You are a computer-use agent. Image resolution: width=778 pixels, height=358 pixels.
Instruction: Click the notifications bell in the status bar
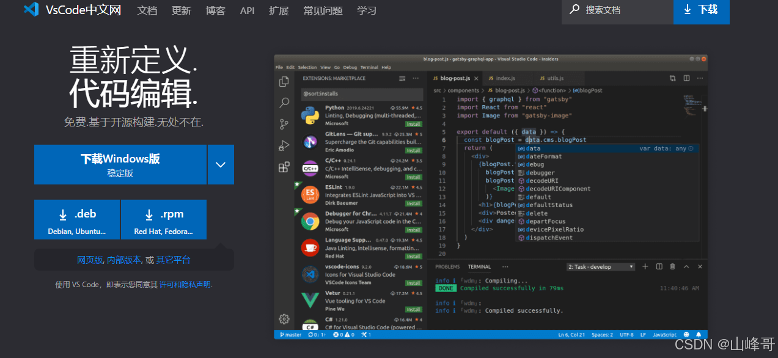[699, 335]
